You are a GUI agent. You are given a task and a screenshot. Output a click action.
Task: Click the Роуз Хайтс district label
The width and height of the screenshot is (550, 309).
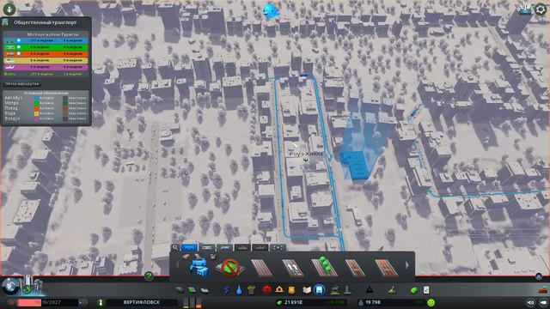click(x=306, y=154)
